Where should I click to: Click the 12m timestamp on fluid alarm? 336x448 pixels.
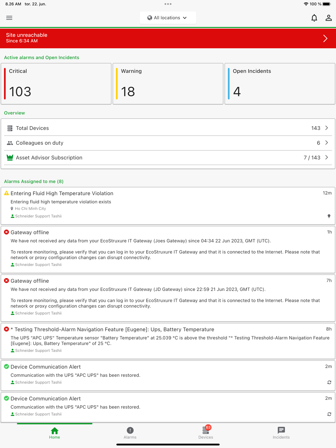tap(327, 193)
